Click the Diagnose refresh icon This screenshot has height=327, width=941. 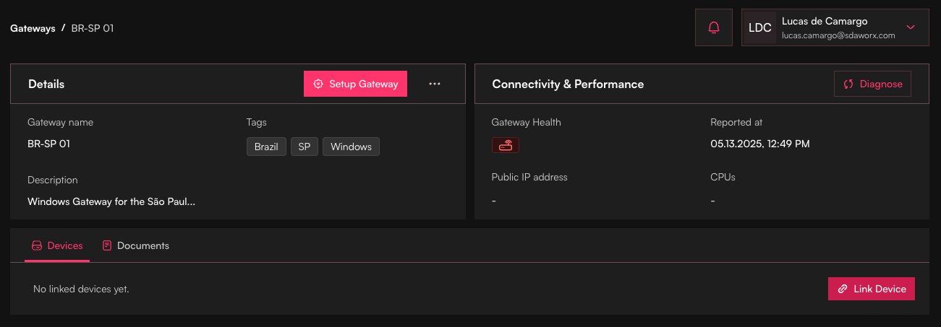(848, 84)
